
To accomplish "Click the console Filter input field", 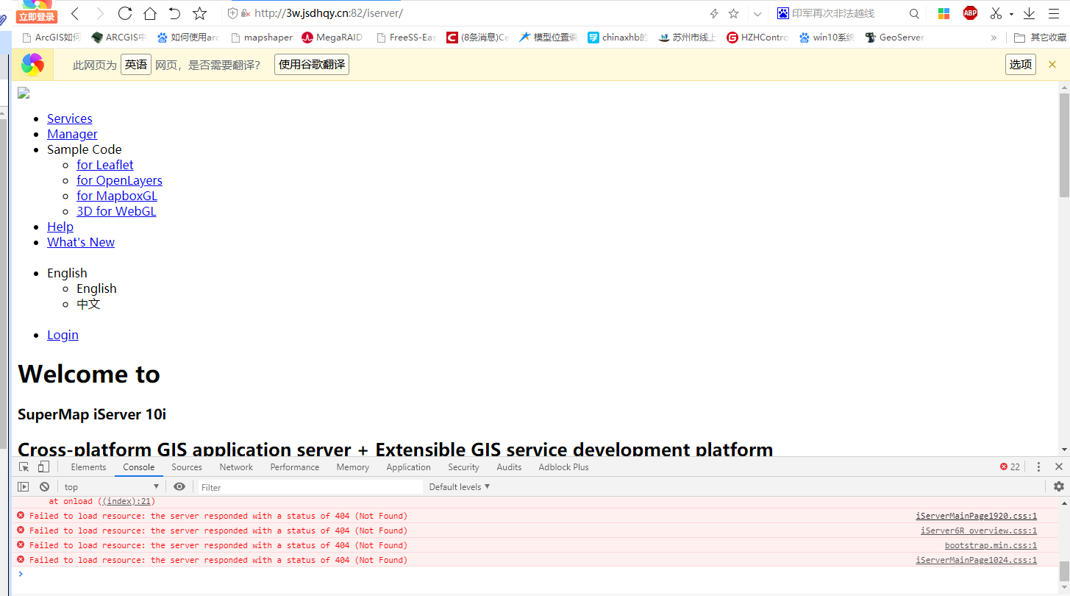I will point(310,487).
